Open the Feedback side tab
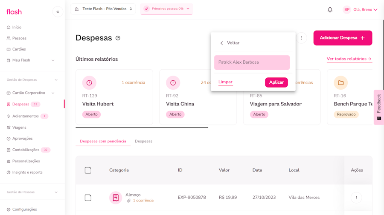Image resolution: width=384 pixels, height=215 pixels. (378, 107)
